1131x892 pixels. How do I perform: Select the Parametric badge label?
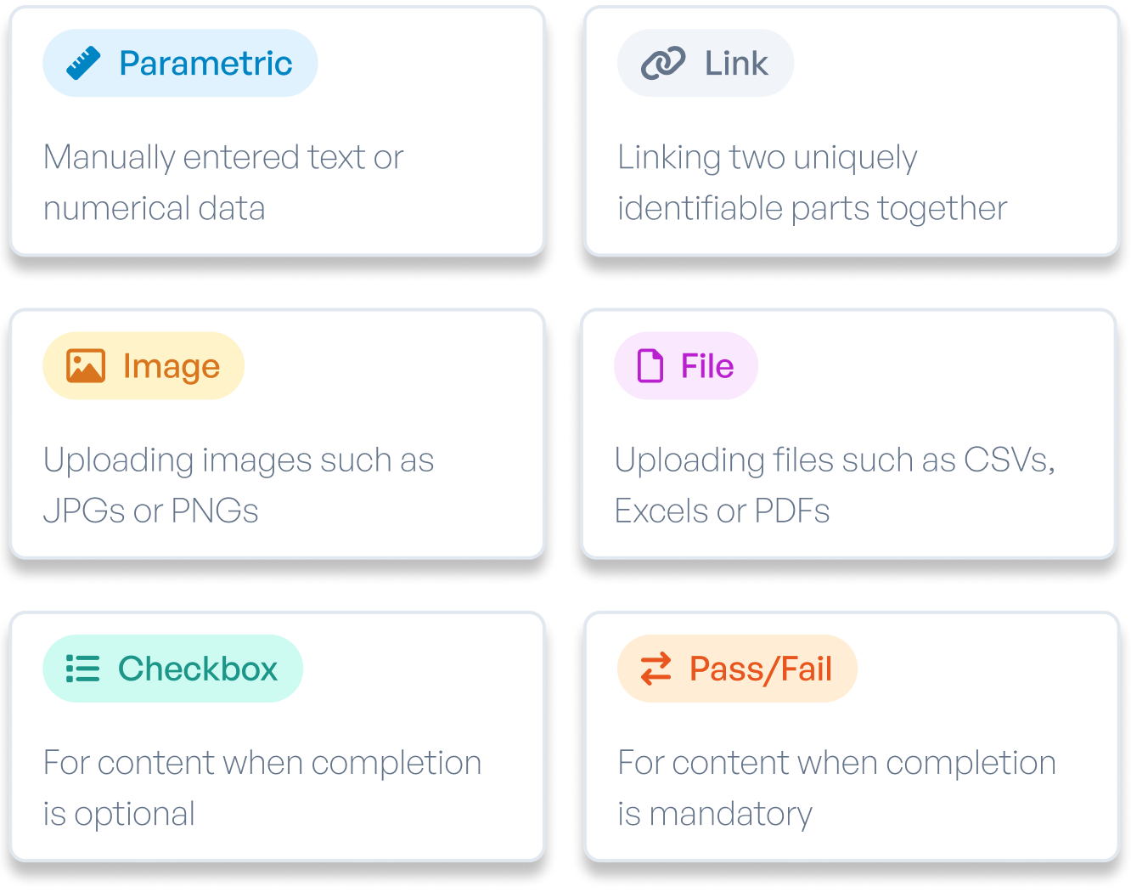(x=205, y=64)
